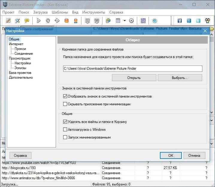Screen dimensions: 215x187
Task: Open the Инструменты menu
Action: 94,12
